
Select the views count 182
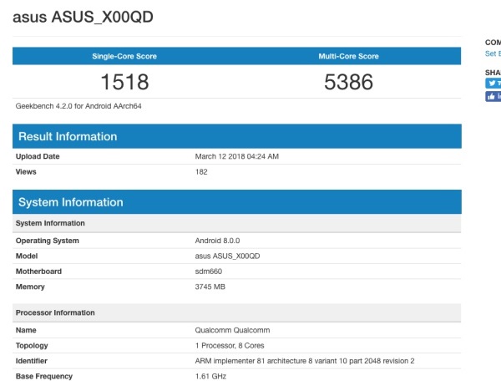click(x=201, y=171)
